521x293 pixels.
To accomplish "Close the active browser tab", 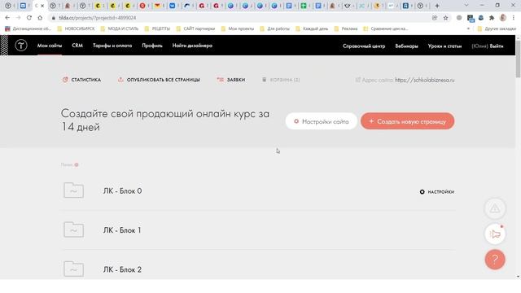I will pyautogui.click(x=42, y=6).
